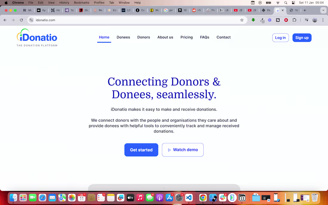328x205 pixels.
Task: Open Spotlight search in the menu bar
Action: [x=286, y=3]
